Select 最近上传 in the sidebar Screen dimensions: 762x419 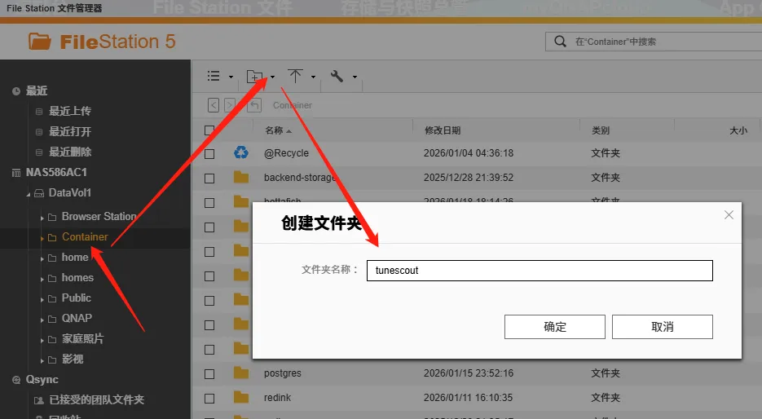(x=70, y=112)
